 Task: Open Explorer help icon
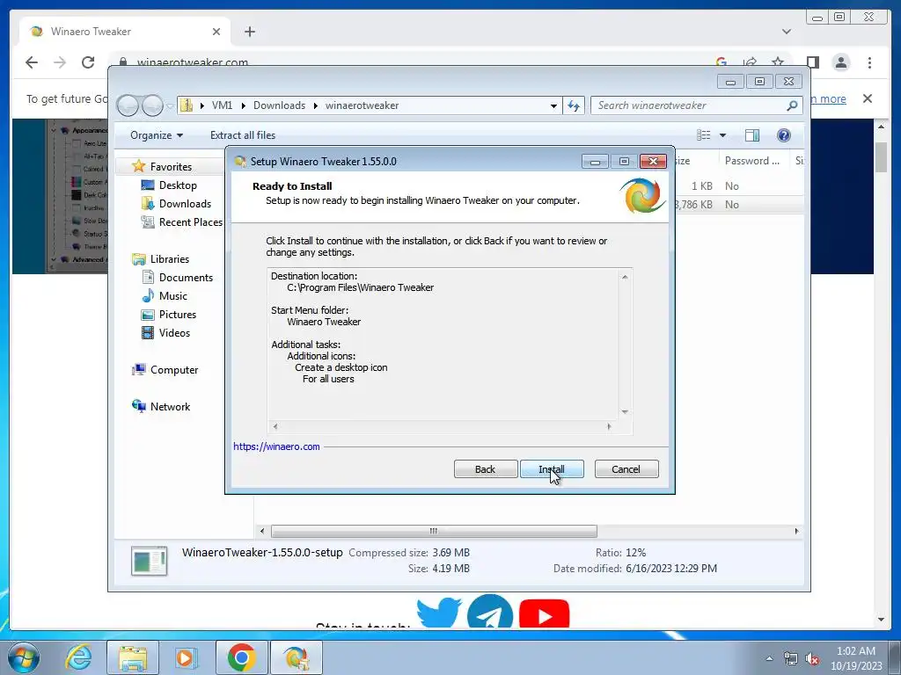pyautogui.click(x=784, y=134)
